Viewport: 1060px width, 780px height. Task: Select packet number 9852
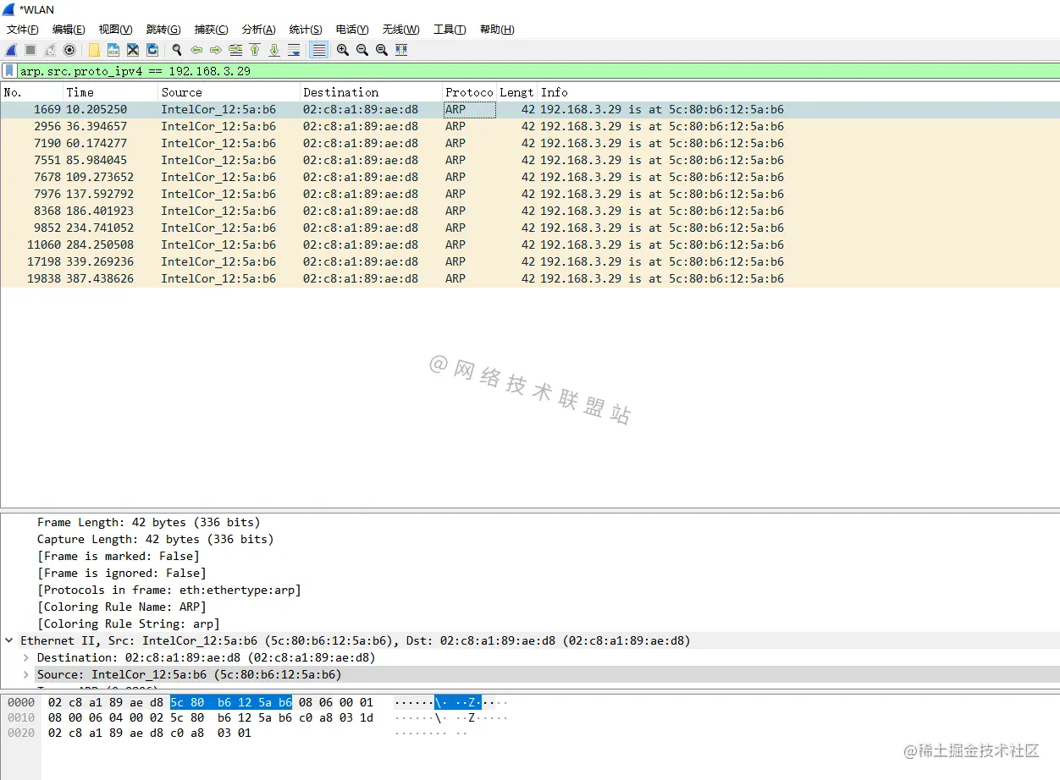[530, 228]
